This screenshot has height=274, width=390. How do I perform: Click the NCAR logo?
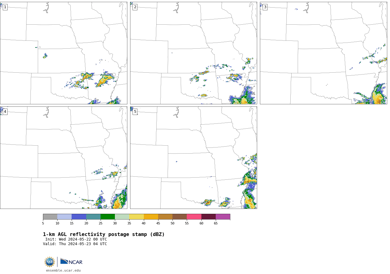click(x=71, y=262)
